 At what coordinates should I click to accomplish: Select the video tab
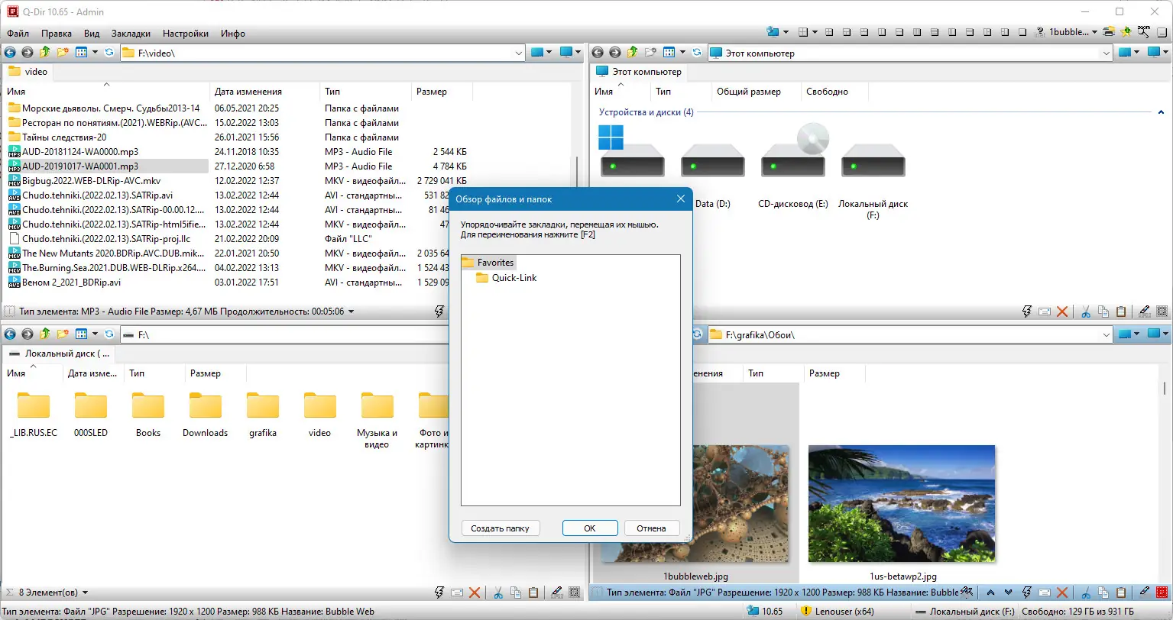click(x=28, y=72)
